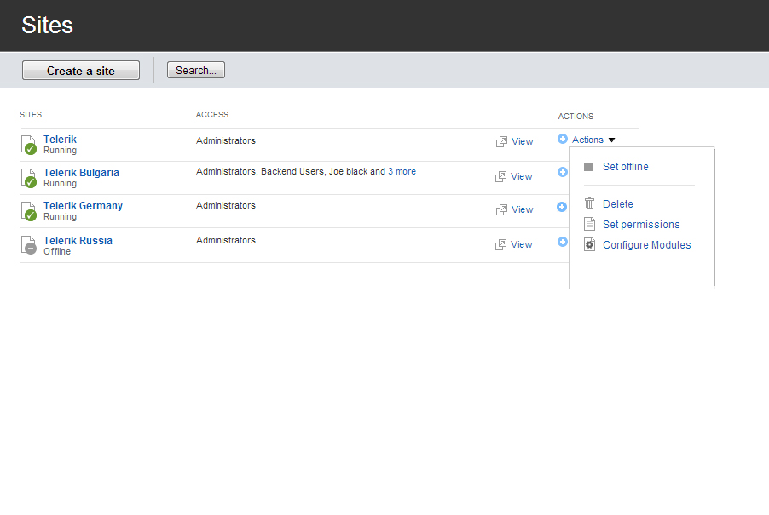Expand the 3 more access link
This screenshot has height=515, width=769.
(402, 171)
